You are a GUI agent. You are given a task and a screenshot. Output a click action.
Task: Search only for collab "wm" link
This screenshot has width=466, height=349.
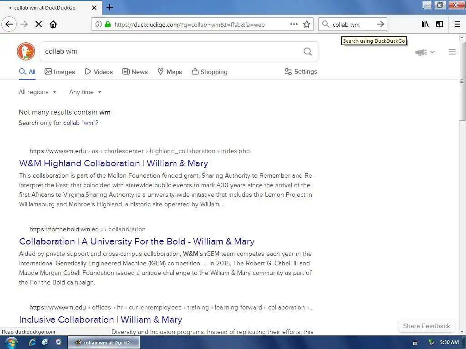(81, 123)
